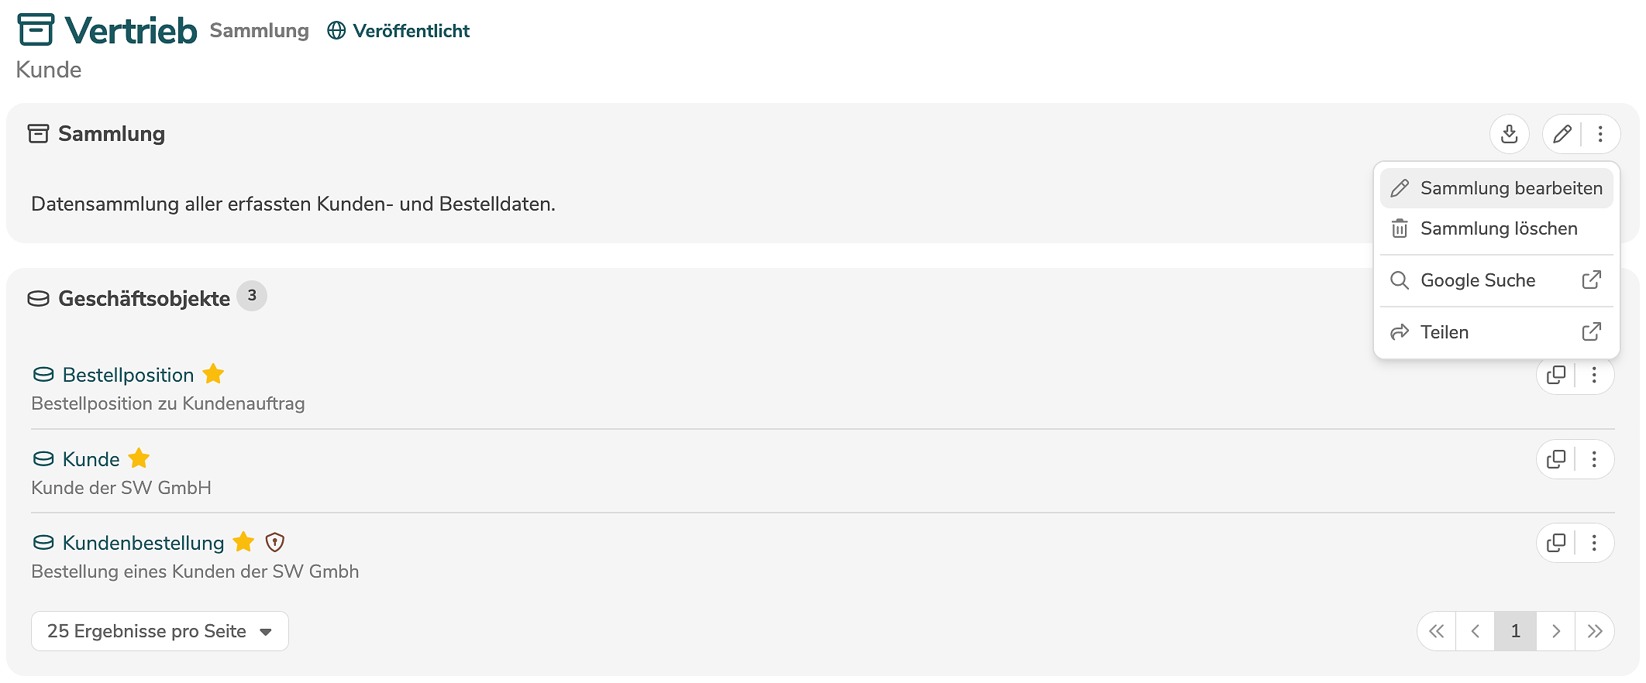Toggle favorite star on Kundenbestellung
This screenshot has width=1646, height=683.
tap(243, 542)
